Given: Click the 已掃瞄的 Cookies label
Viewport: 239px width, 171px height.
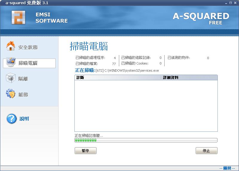Looking at the screenshot, I should click(x=135, y=63).
